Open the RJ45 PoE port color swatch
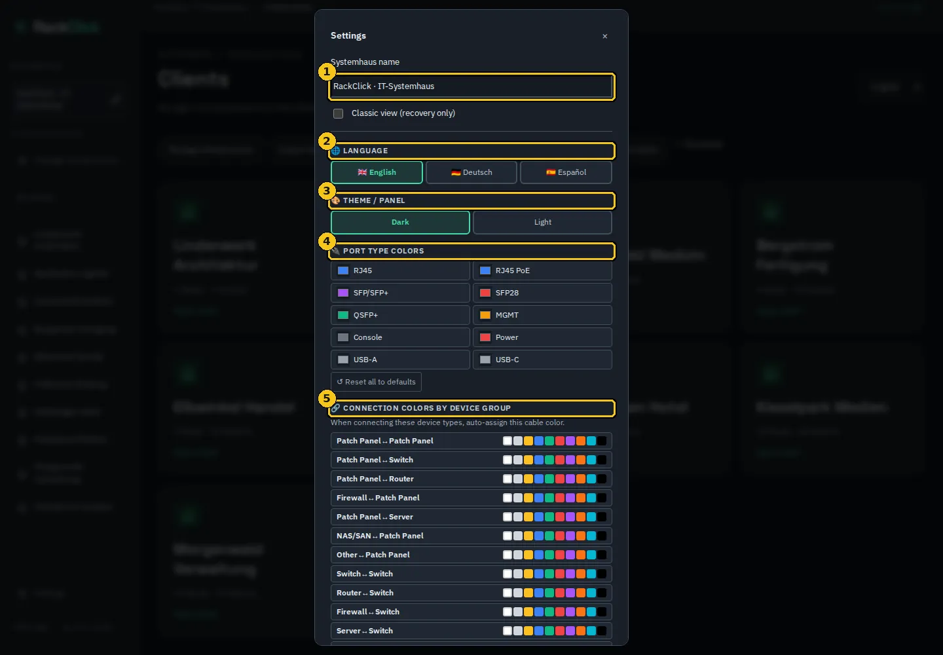 pos(485,271)
